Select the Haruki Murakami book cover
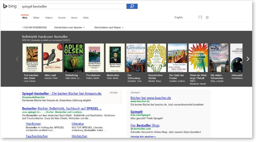The image size is (256, 142). [x=198, y=58]
